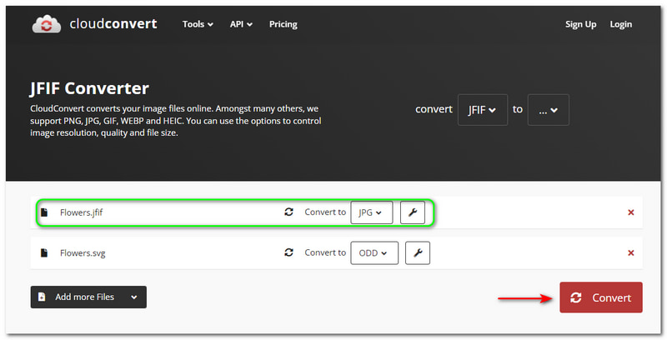
Task: Open the Tools menu
Action: 198,24
